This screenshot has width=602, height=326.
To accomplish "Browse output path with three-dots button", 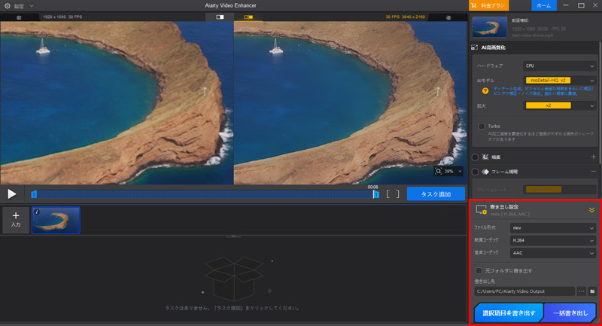I will [581, 291].
